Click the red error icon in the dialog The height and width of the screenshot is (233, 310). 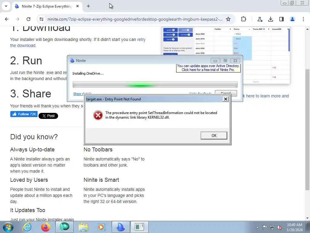click(98, 115)
